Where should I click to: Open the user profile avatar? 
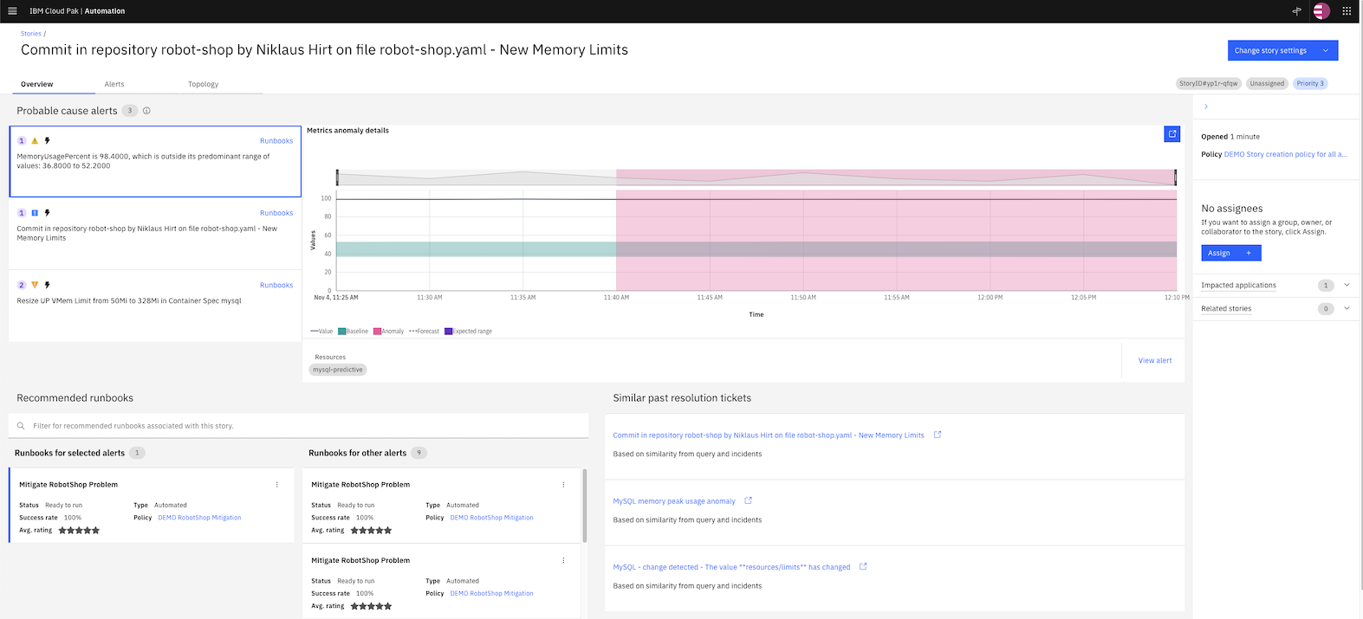pos(1321,11)
